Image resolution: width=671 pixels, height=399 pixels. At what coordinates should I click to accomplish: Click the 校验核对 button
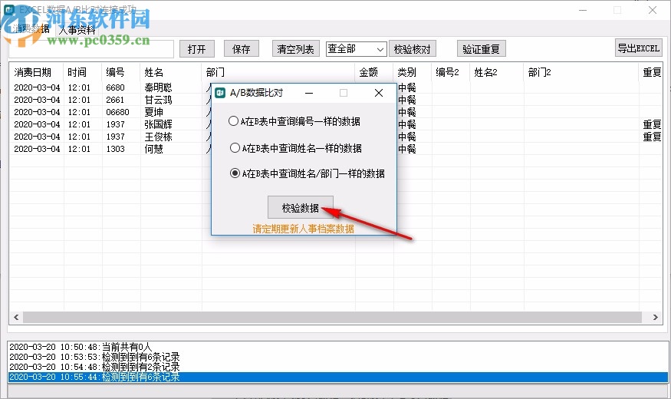[412, 49]
